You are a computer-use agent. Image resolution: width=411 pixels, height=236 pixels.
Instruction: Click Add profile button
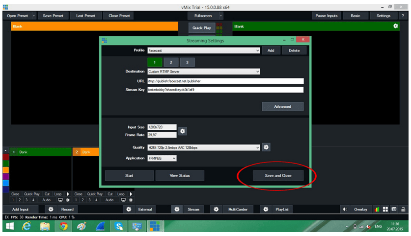pos(271,50)
